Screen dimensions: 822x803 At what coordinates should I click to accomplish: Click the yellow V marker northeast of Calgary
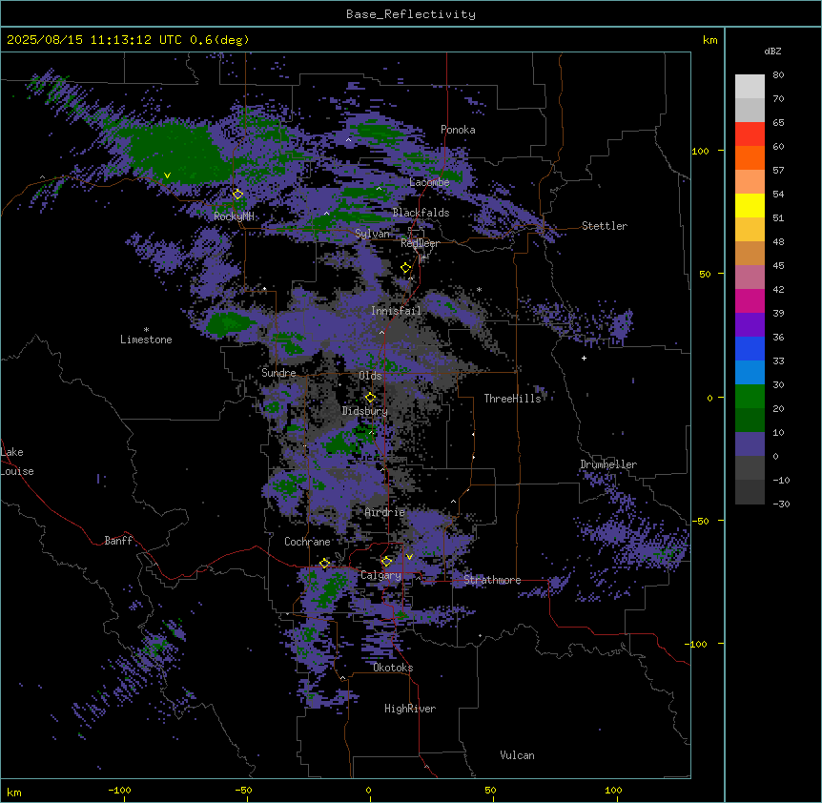tap(409, 557)
